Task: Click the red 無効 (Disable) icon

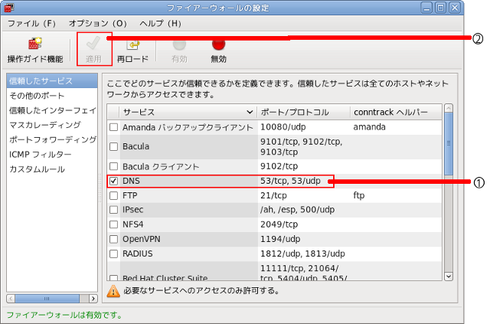Action: pyautogui.click(x=218, y=44)
